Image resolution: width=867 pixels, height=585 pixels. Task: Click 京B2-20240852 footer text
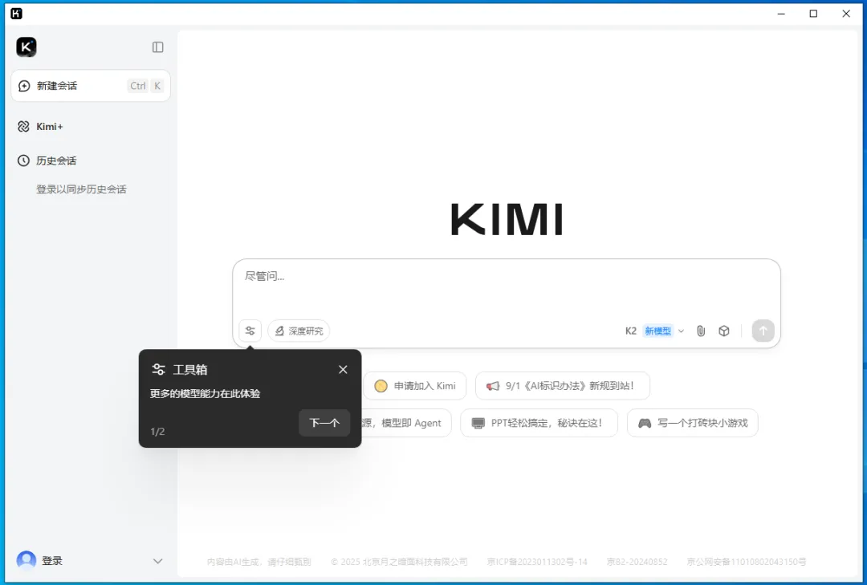[637, 562]
